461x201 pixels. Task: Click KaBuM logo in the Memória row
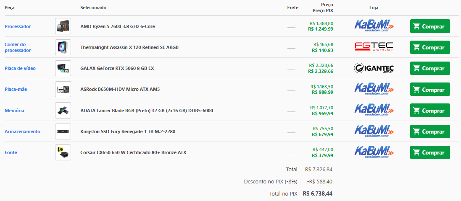374,110
